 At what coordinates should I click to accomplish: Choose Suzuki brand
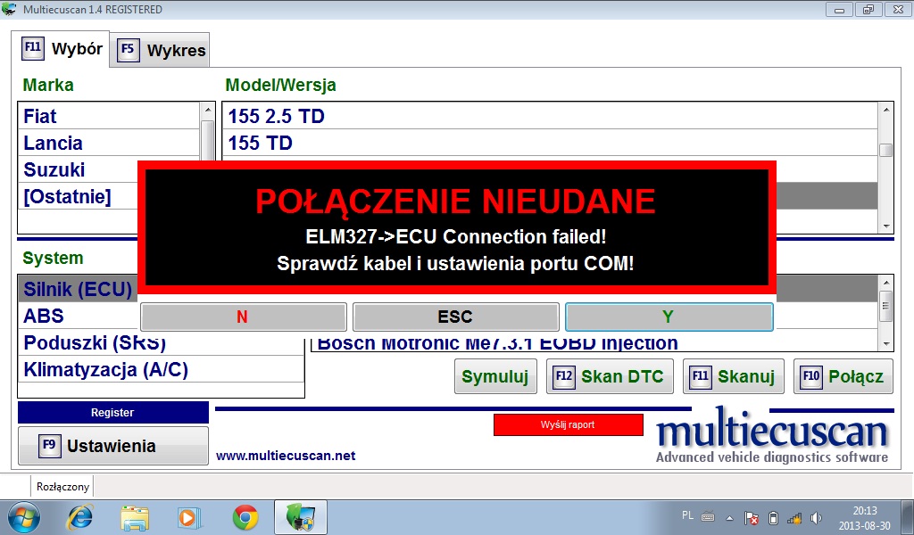(79, 169)
